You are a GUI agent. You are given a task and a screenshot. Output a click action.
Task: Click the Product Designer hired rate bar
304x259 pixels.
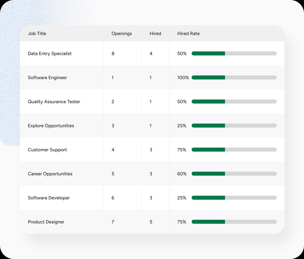tap(234, 222)
